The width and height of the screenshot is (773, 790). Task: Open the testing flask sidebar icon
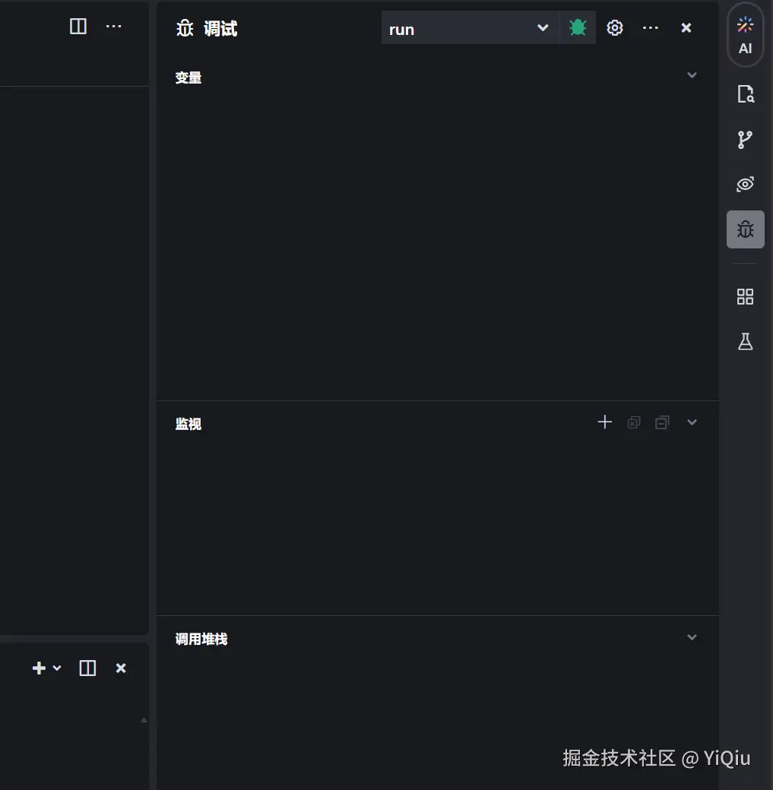pos(746,341)
